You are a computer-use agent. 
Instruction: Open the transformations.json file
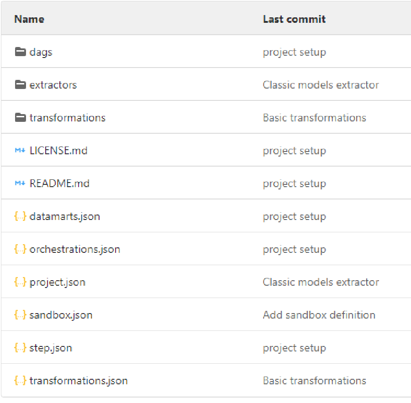78,381
